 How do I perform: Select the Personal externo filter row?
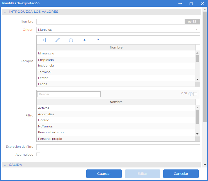(x=116, y=133)
